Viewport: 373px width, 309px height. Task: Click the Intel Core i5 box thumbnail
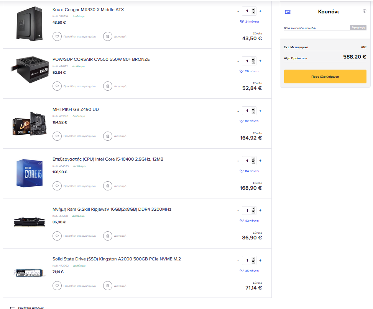(30, 173)
